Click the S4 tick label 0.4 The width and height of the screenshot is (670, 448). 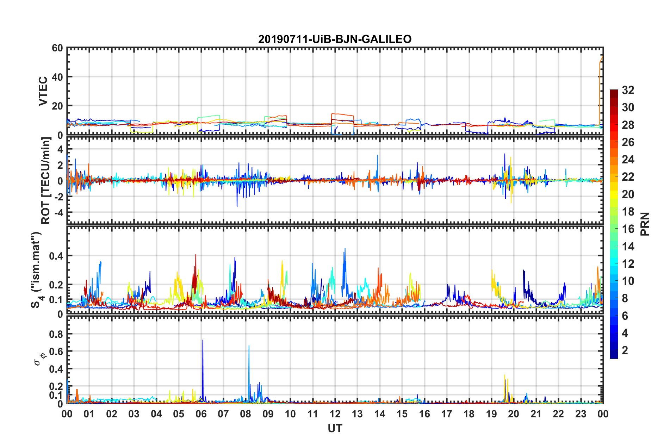pyautogui.click(x=56, y=256)
